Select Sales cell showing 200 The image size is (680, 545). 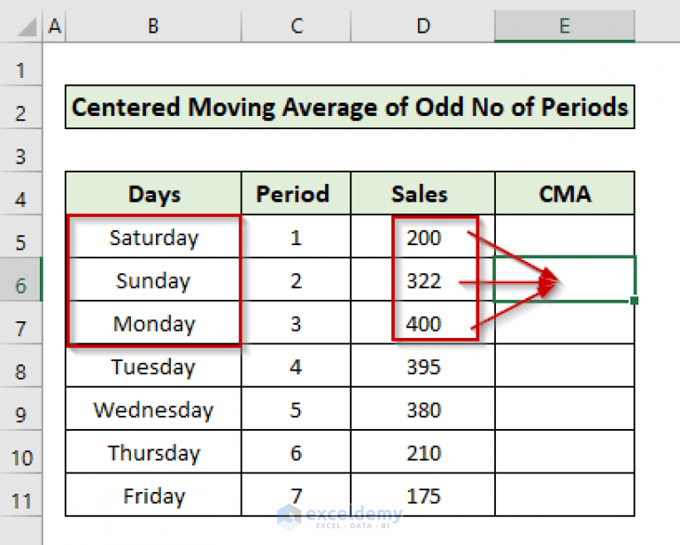[x=422, y=236]
